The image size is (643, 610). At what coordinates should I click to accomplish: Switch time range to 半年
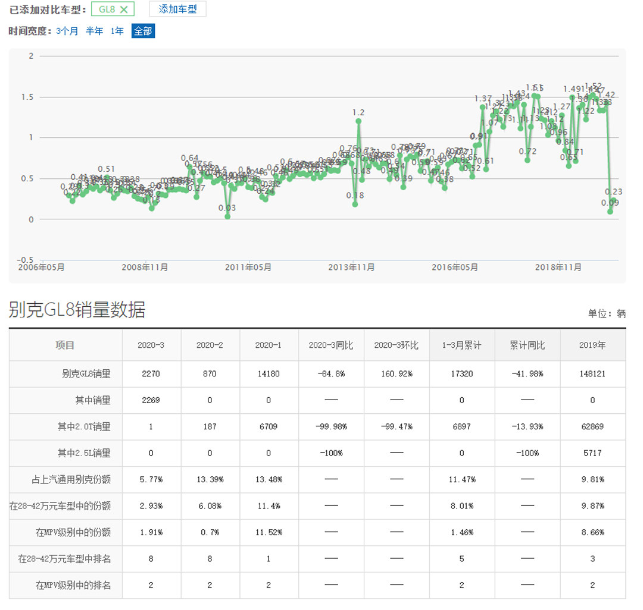94,32
